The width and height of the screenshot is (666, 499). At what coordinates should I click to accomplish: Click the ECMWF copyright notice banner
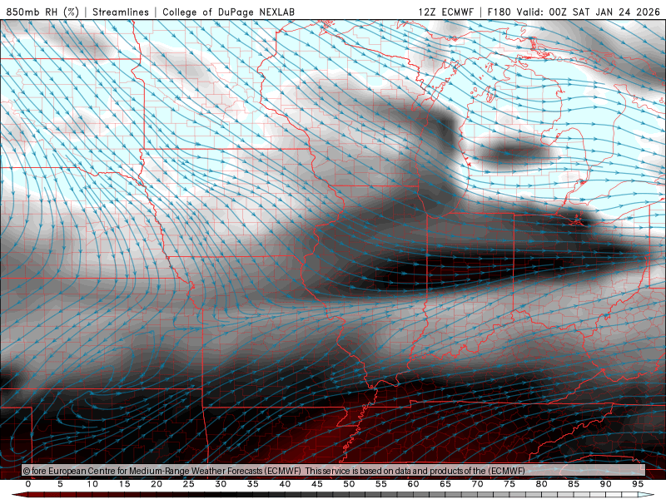334,470
